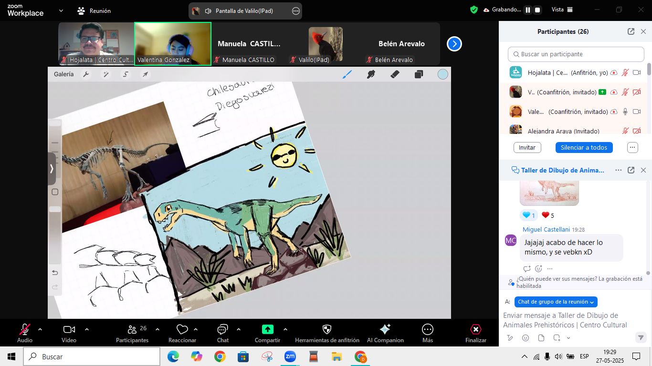Toggle Hojalata host camera icon in list
The width and height of the screenshot is (652, 366).
[636, 73]
